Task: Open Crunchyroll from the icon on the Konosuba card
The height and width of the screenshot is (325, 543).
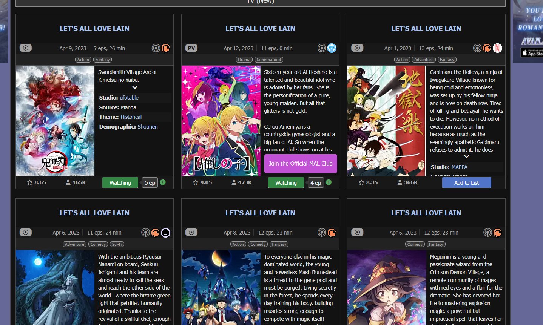Action: point(497,233)
